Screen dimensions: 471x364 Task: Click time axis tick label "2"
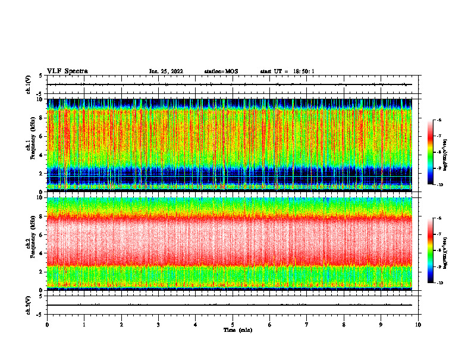click(121, 325)
